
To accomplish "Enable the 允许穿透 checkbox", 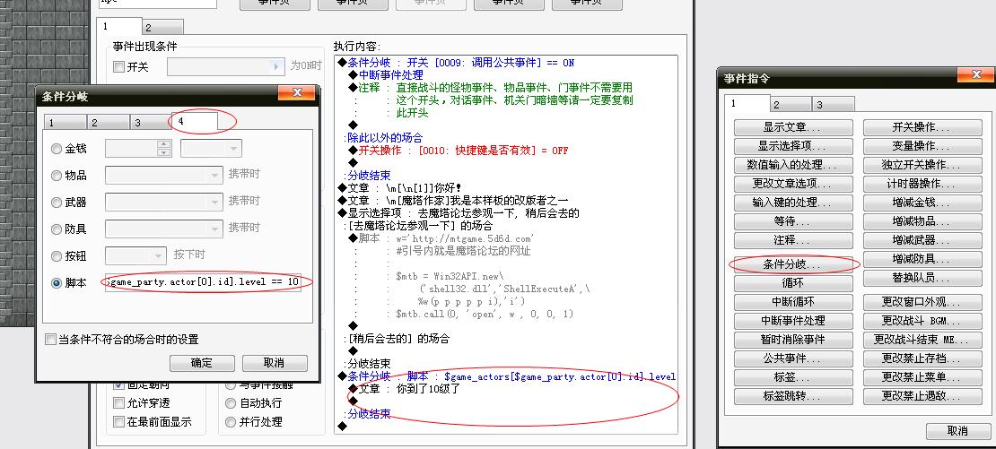I will point(118,402).
